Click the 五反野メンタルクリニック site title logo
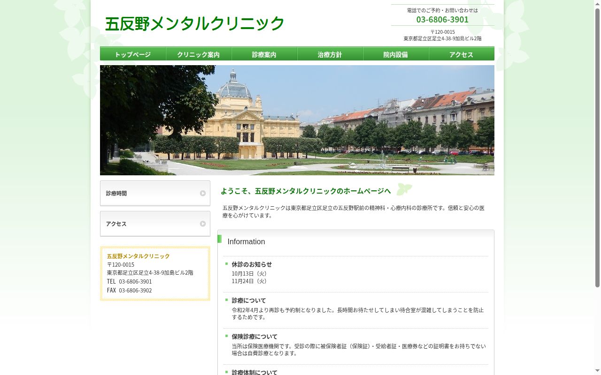601x375 pixels. click(194, 23)
